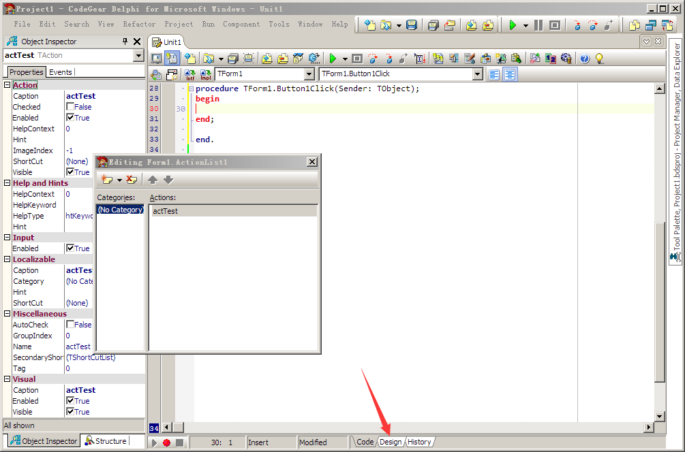Click yellow light bulb icon
Image resolution: width=685 pixels, height=452 pixels.
(599, 58)
